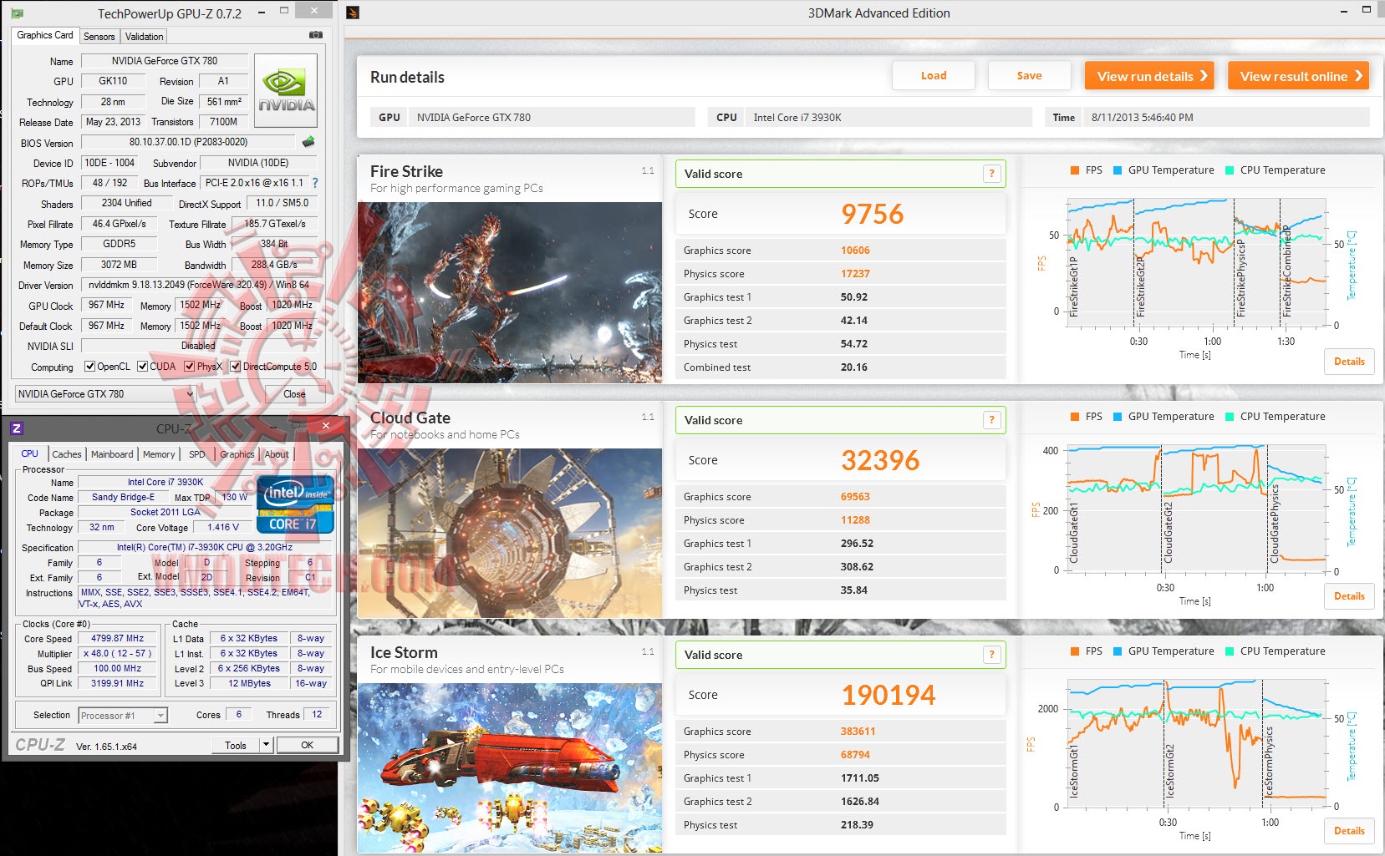The width and height of the screenshot is (1385, 856).
Task: Open the NVIDIA GeForce GTX 780 card dropdown
Action: [104, 394]
